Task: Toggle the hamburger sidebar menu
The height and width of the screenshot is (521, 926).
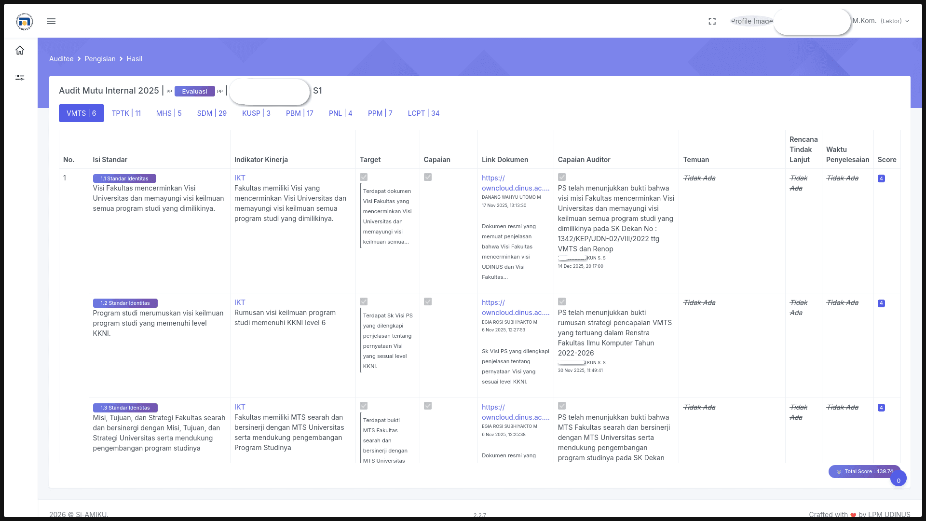Action: click(51, 21)
